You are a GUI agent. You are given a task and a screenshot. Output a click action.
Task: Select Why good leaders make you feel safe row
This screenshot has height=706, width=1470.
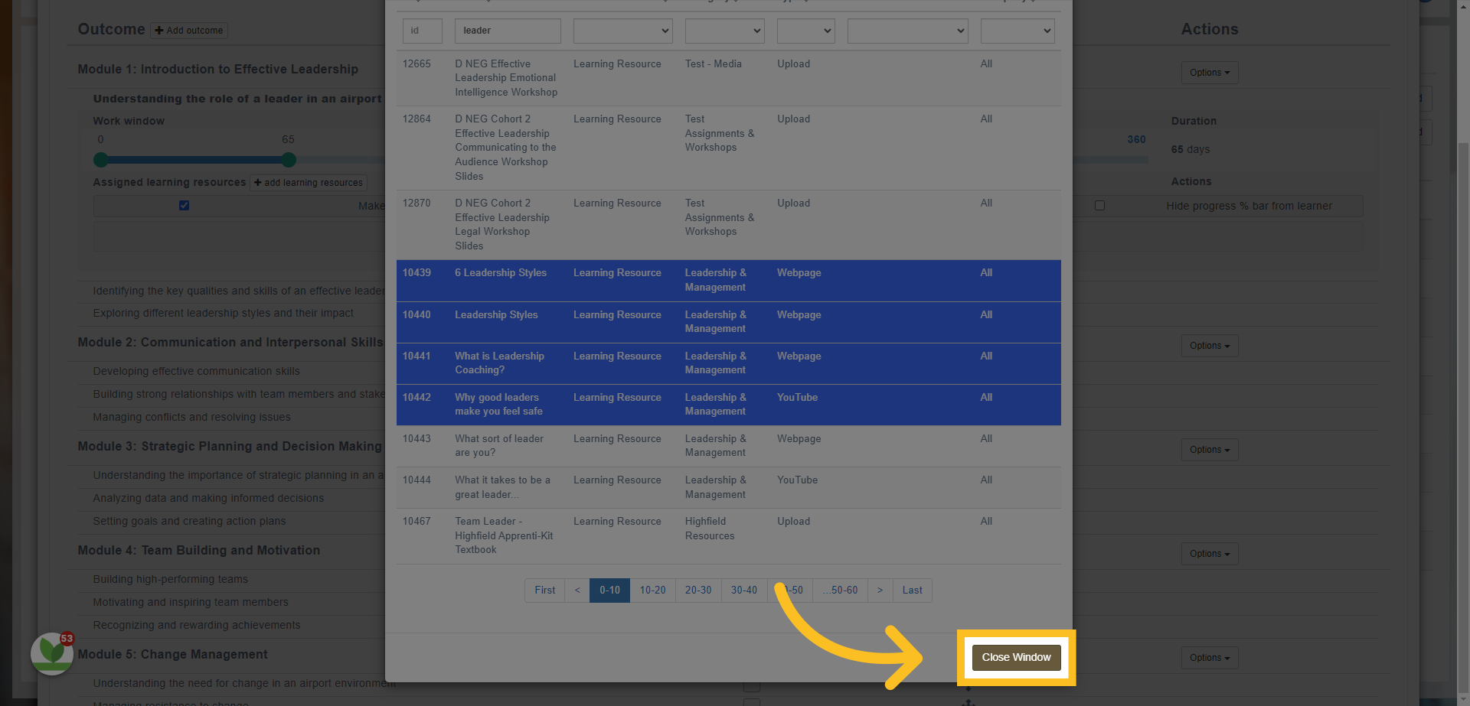pyautogui.click(x=729, y=405)
